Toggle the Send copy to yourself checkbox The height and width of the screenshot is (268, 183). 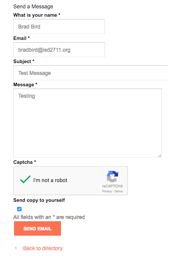tap(19, 209)
